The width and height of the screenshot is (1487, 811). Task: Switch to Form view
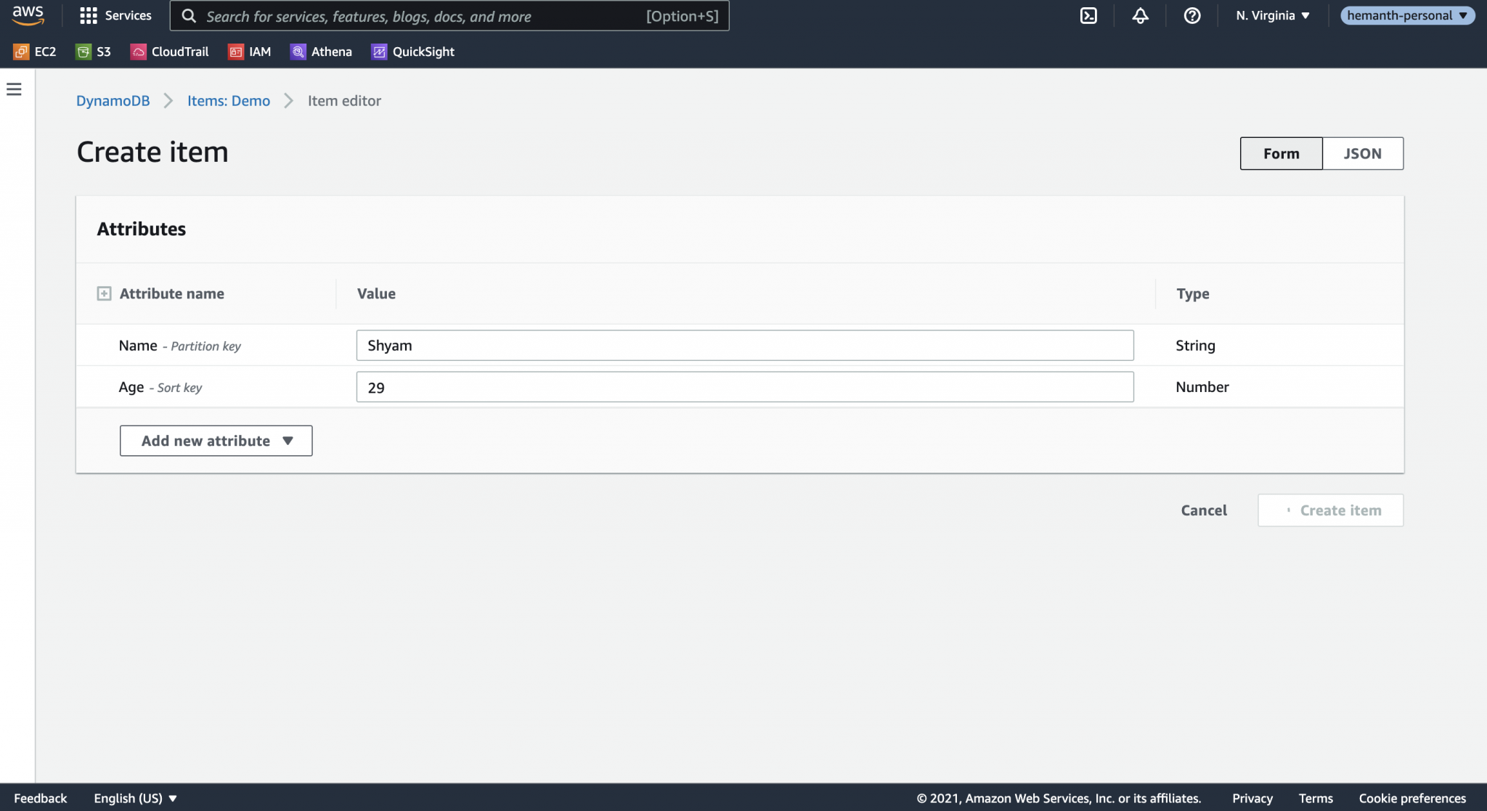[1280, 153]
